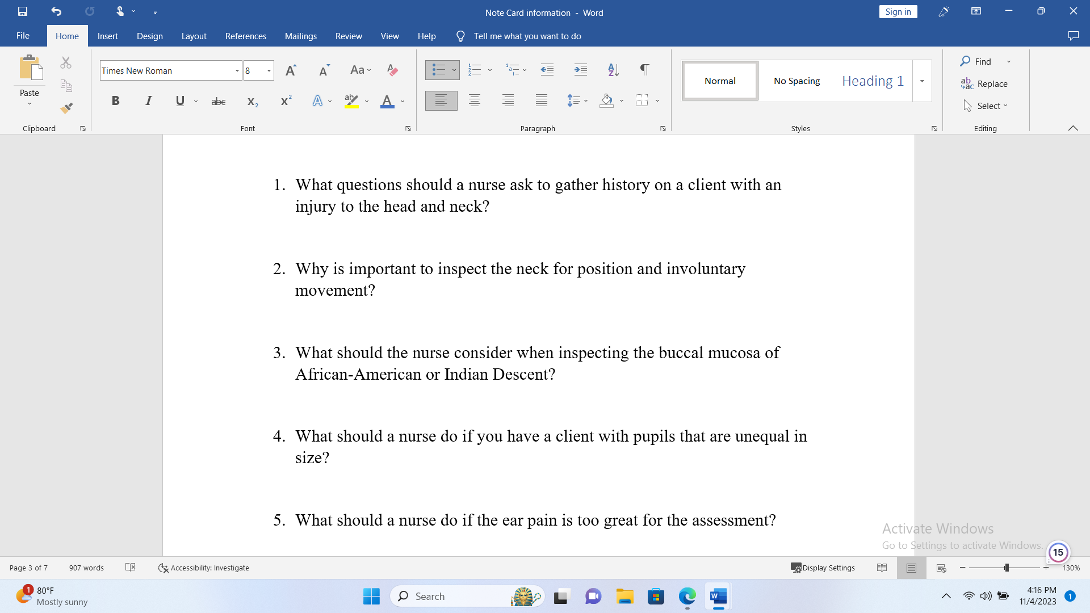
Task: Shrink font size with smaller A icon
Action: (324, 70)
